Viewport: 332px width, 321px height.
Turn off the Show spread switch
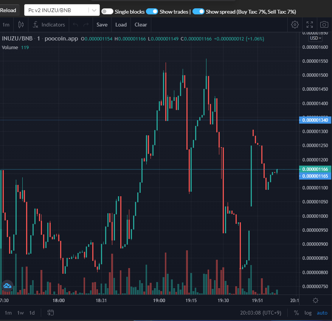199,11
